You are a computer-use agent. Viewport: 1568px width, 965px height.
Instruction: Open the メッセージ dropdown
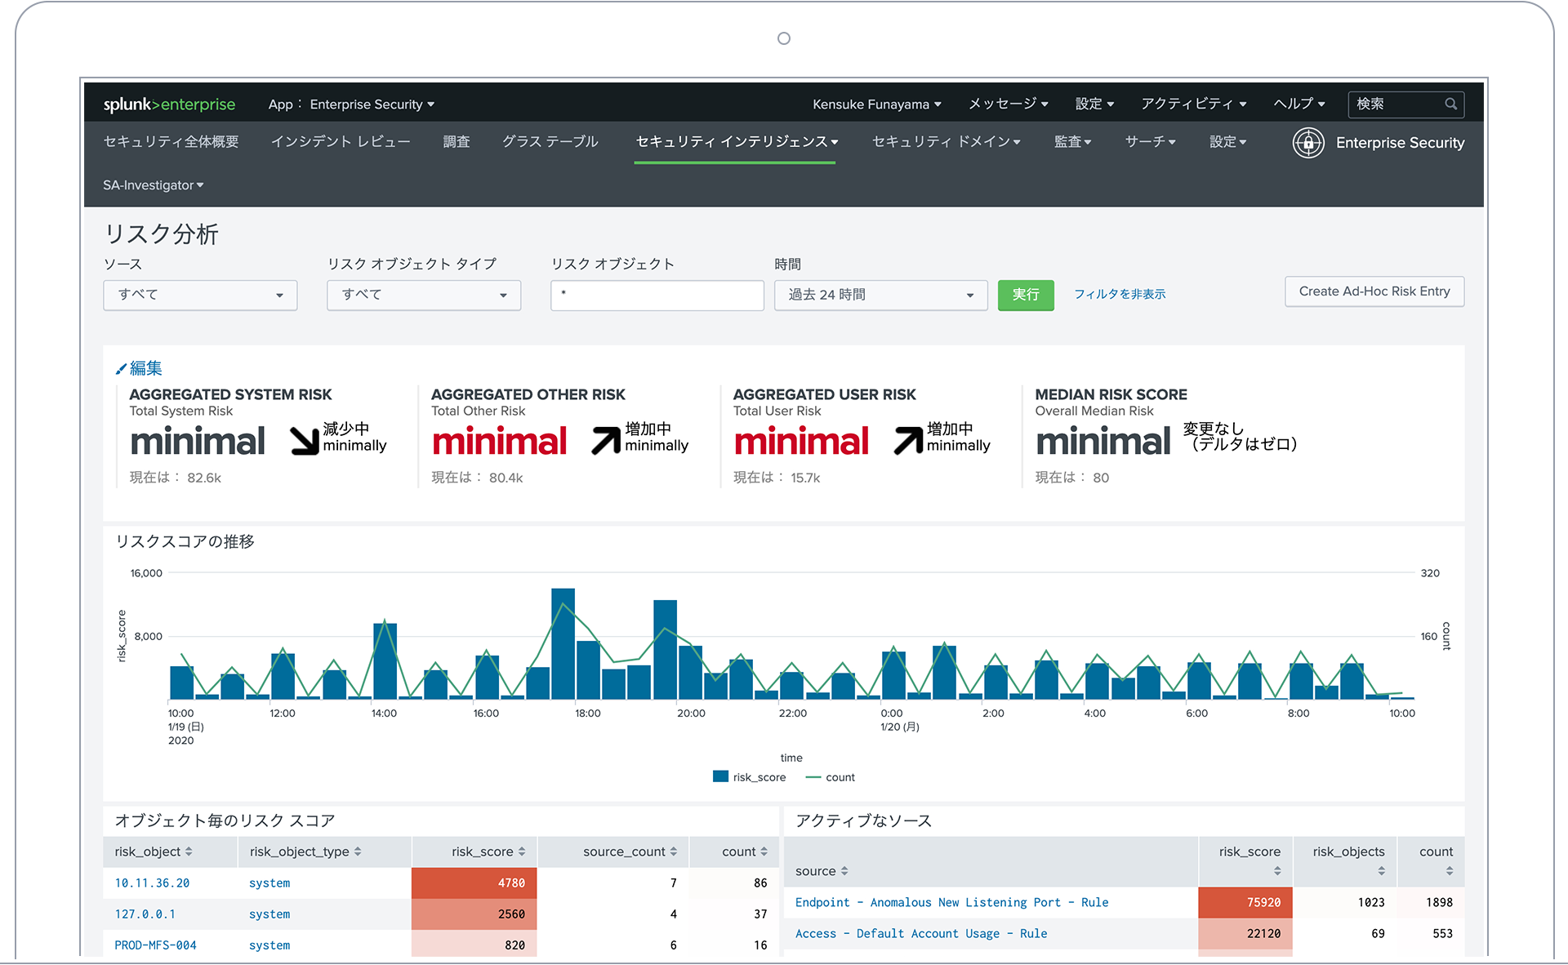point(1008,105)
